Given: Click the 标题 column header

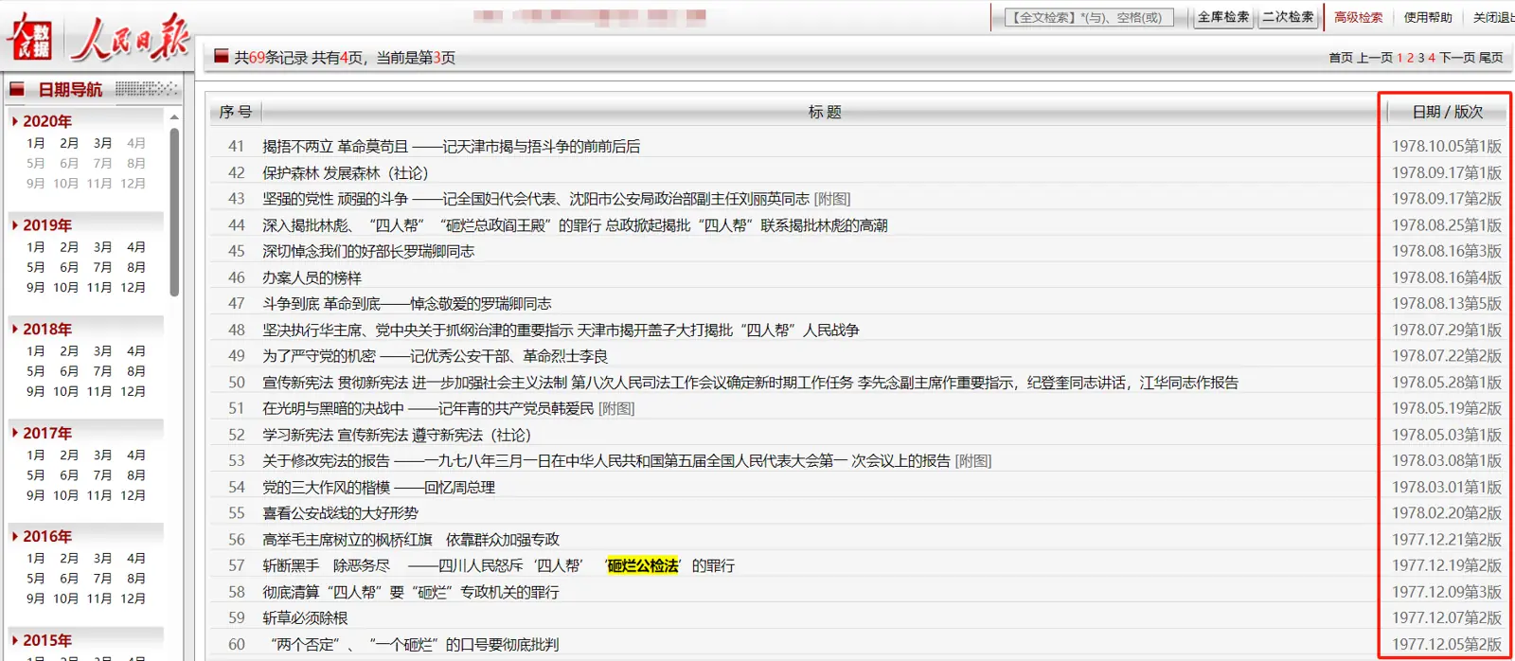Looking at the screenshot, I should pos(824,112).
